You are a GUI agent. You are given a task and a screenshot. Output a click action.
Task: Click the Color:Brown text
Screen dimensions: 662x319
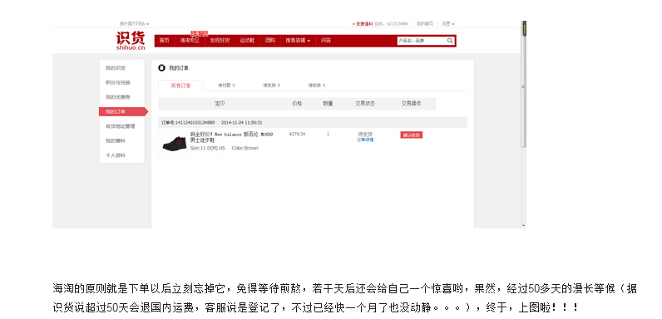point(245,149)
